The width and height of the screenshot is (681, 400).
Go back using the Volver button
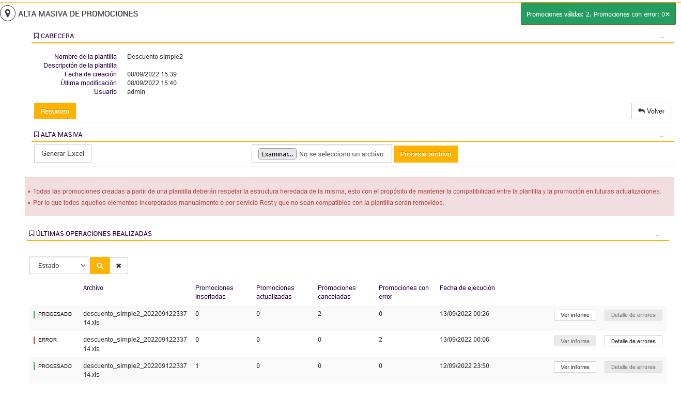click(651, 111)
